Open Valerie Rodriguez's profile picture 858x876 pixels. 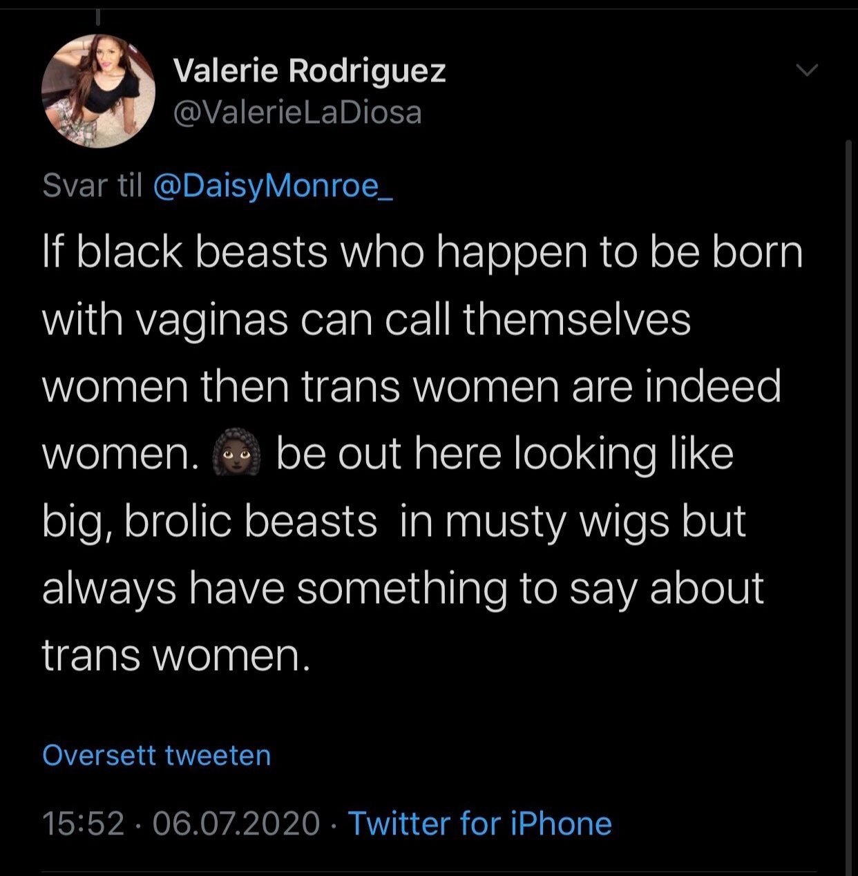coord(99,91)
